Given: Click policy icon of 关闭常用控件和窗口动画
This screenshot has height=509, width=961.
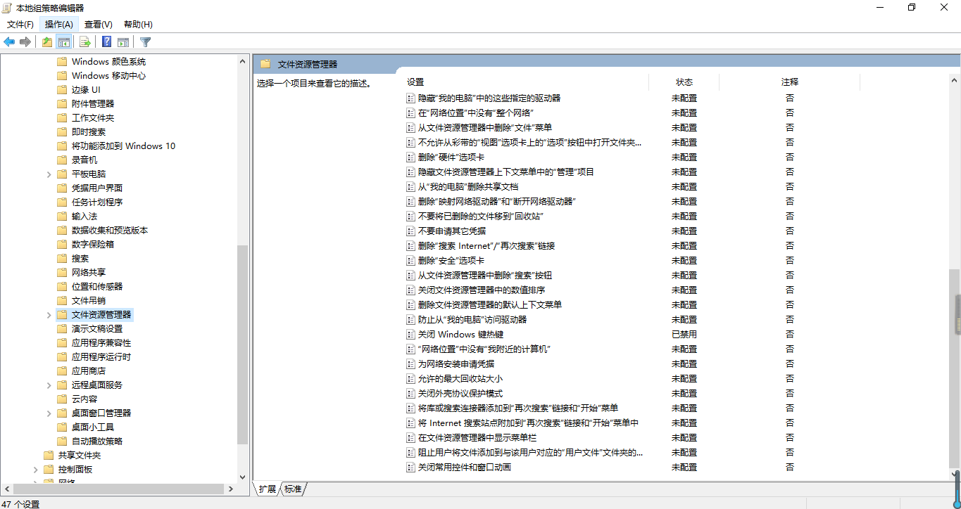Looking at the screenshot, I should 411,468.
